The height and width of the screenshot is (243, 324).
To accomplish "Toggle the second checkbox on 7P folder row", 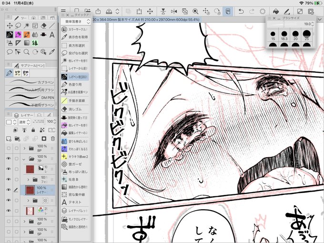I will click(x=17, y=159).
